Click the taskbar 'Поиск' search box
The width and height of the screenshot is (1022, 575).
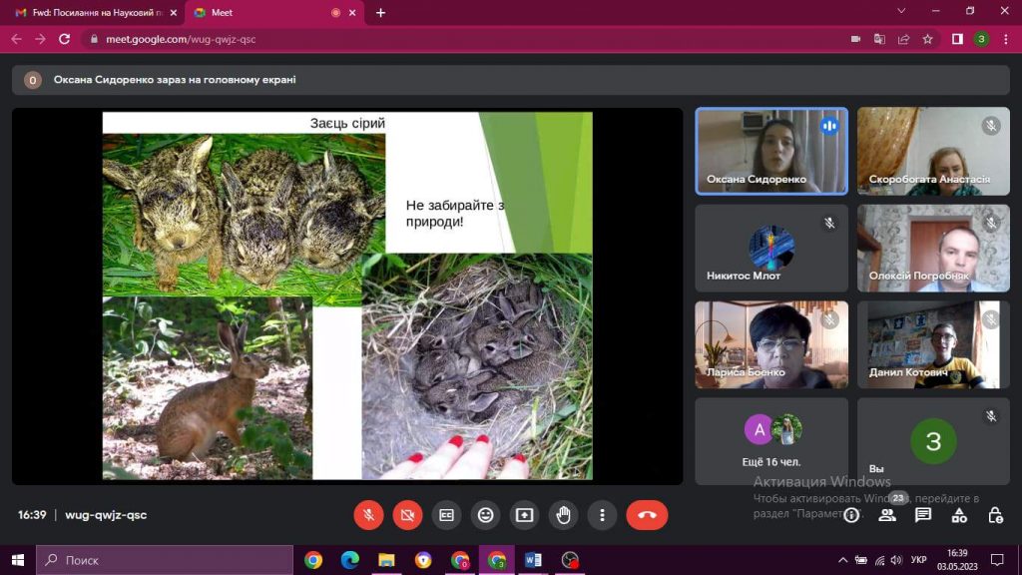point(165,560)
